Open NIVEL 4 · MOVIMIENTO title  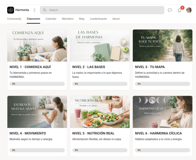tap(28, 133)
